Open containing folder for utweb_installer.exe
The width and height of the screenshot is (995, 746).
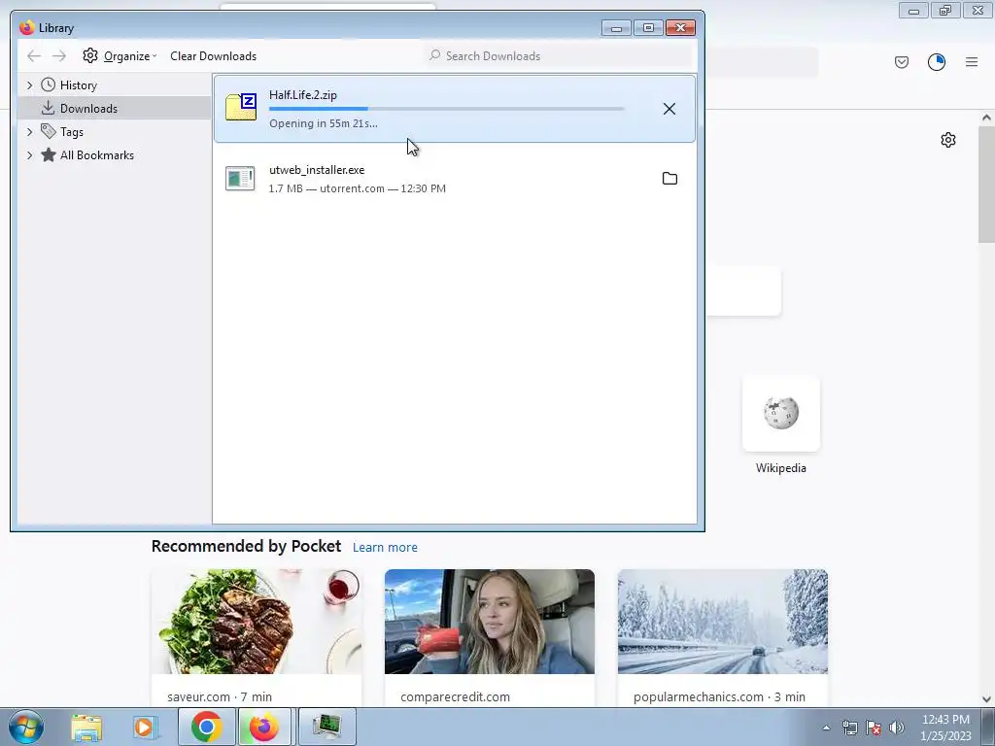(x=669, y=179)
